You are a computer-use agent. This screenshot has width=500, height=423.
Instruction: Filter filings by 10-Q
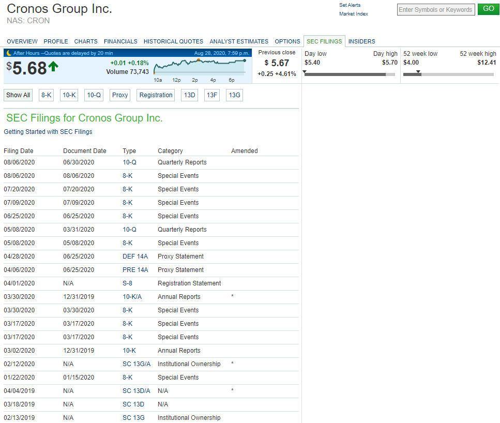coord(94,95)
